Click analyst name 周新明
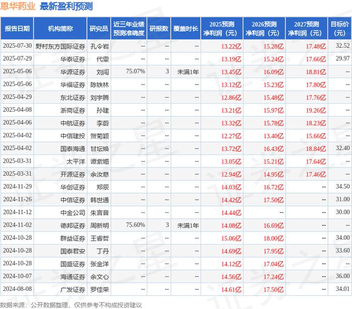 click(100, 226)
